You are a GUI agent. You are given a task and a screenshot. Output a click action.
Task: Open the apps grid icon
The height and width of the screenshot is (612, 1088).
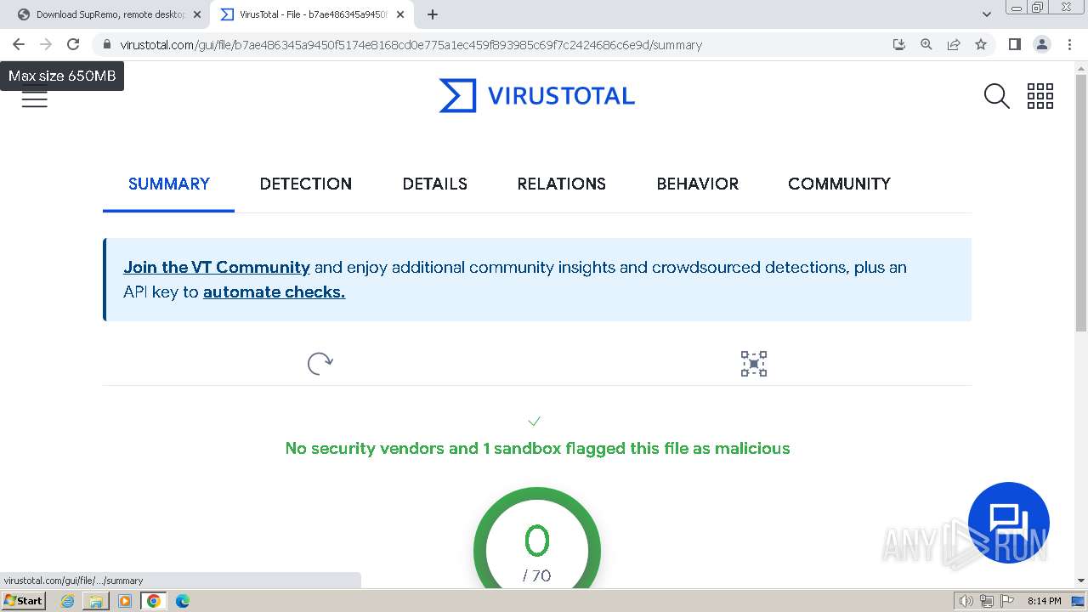point(1040,96)
